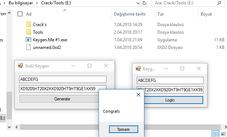Click the 0xd2 Keygen title bar text
227x137 pixels.
pos(37,66)
